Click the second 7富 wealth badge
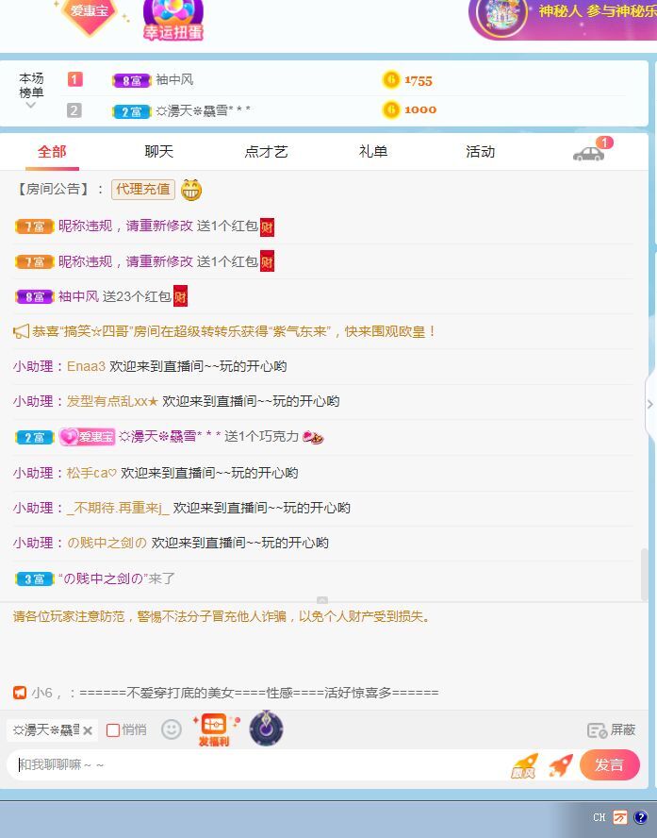Image resolution: width=657 pixels, height=838 pixels. click(x=34, y=262)
